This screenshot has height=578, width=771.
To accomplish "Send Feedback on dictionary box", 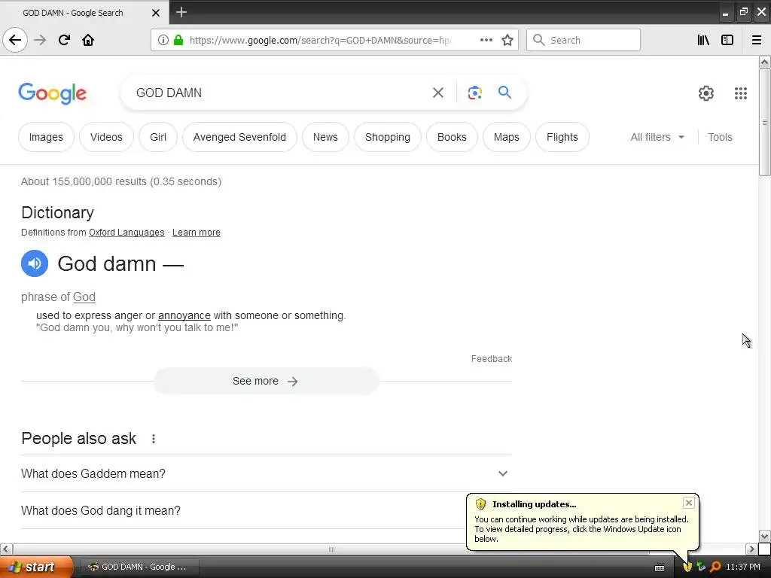I will pos(491,359).
